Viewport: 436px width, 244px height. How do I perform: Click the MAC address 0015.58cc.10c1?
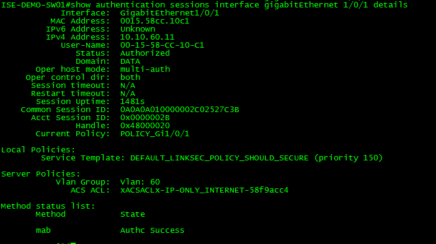coord(154,21)
